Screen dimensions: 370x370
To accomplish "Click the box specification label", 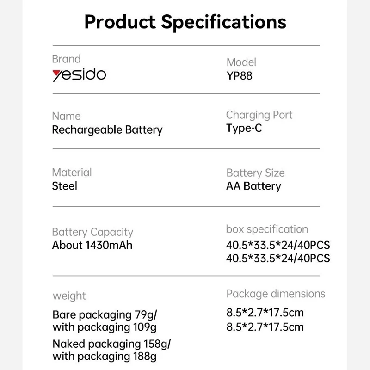I will click(x=267, y=229).
